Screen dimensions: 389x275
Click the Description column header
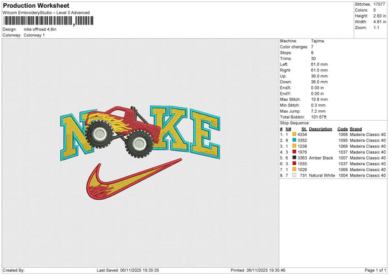pos(320,128)
